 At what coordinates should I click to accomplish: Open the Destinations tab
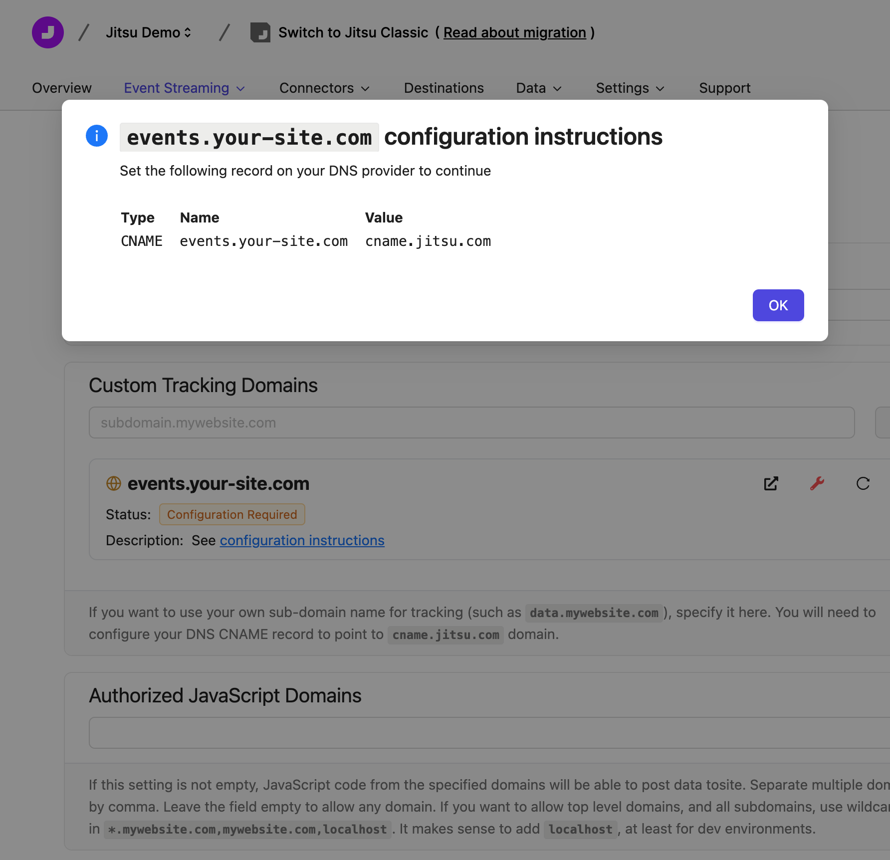click(x=444, y=88)
